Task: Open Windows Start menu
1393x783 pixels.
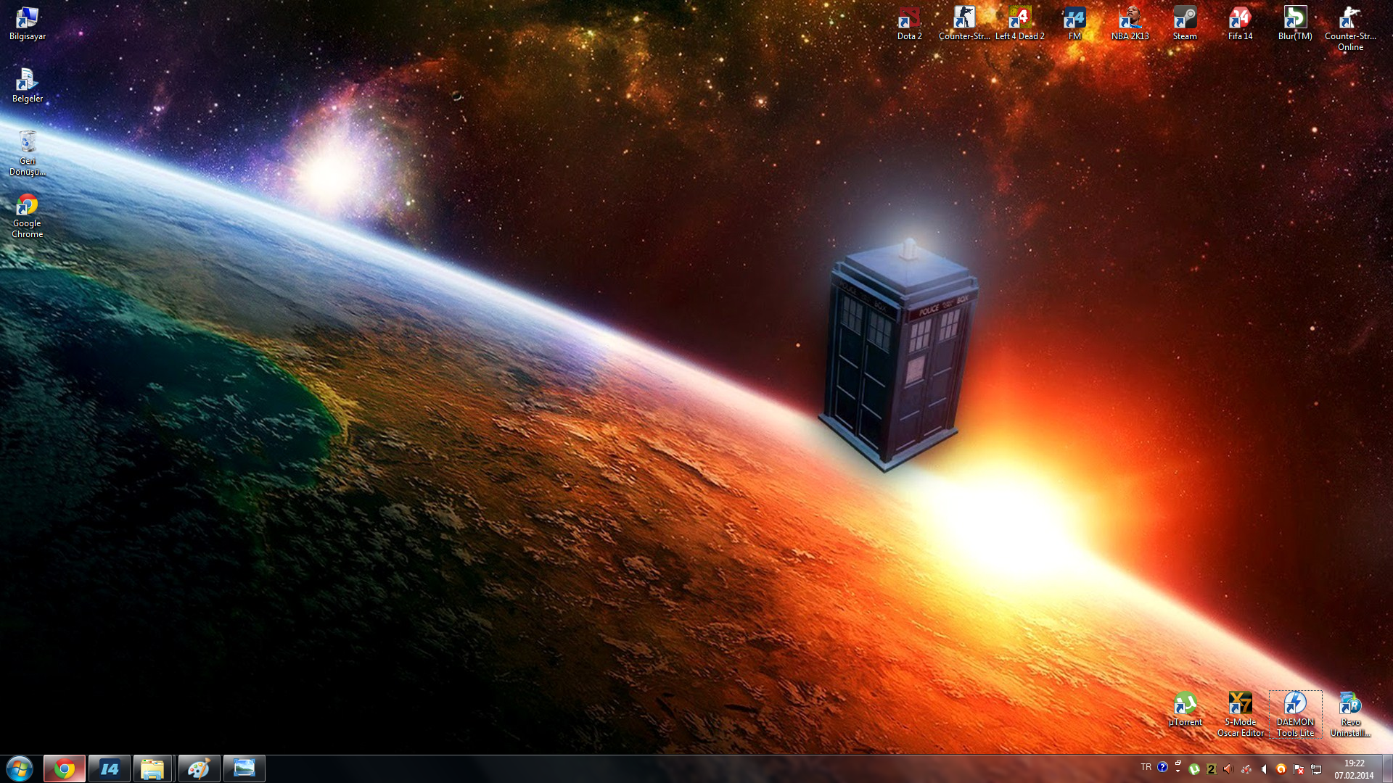Action: (x=19, y=768)
